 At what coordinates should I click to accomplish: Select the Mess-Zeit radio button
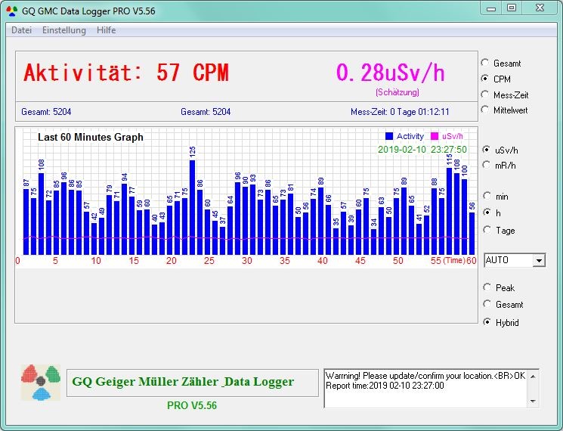pos(485,95)
